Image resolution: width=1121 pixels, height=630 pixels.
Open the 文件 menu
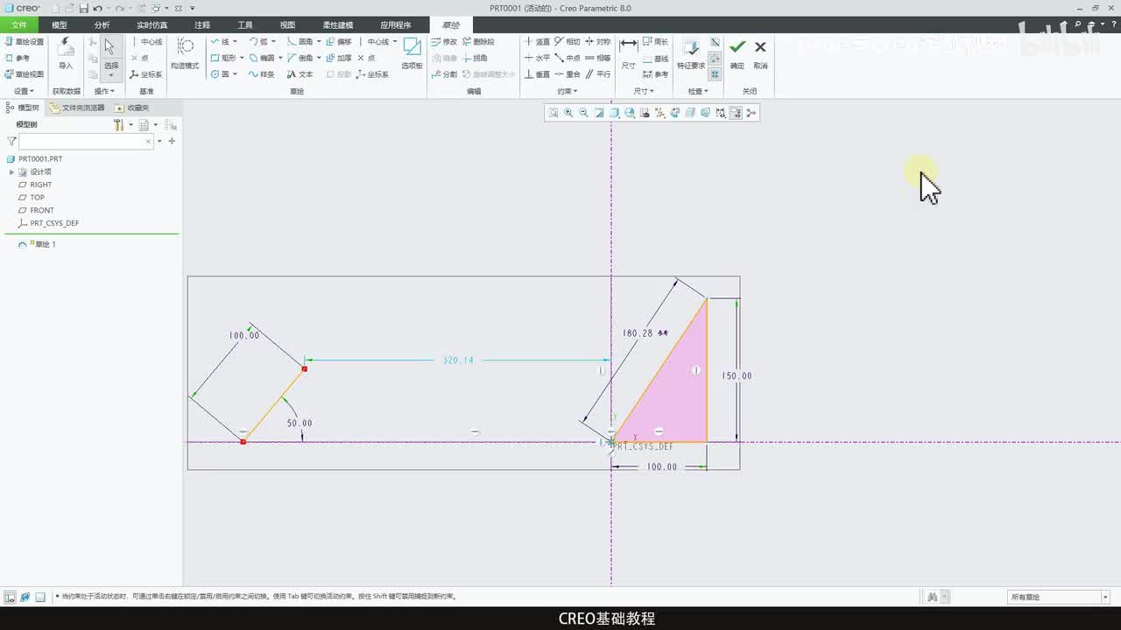pyautogui.click(x=19, y=25)
